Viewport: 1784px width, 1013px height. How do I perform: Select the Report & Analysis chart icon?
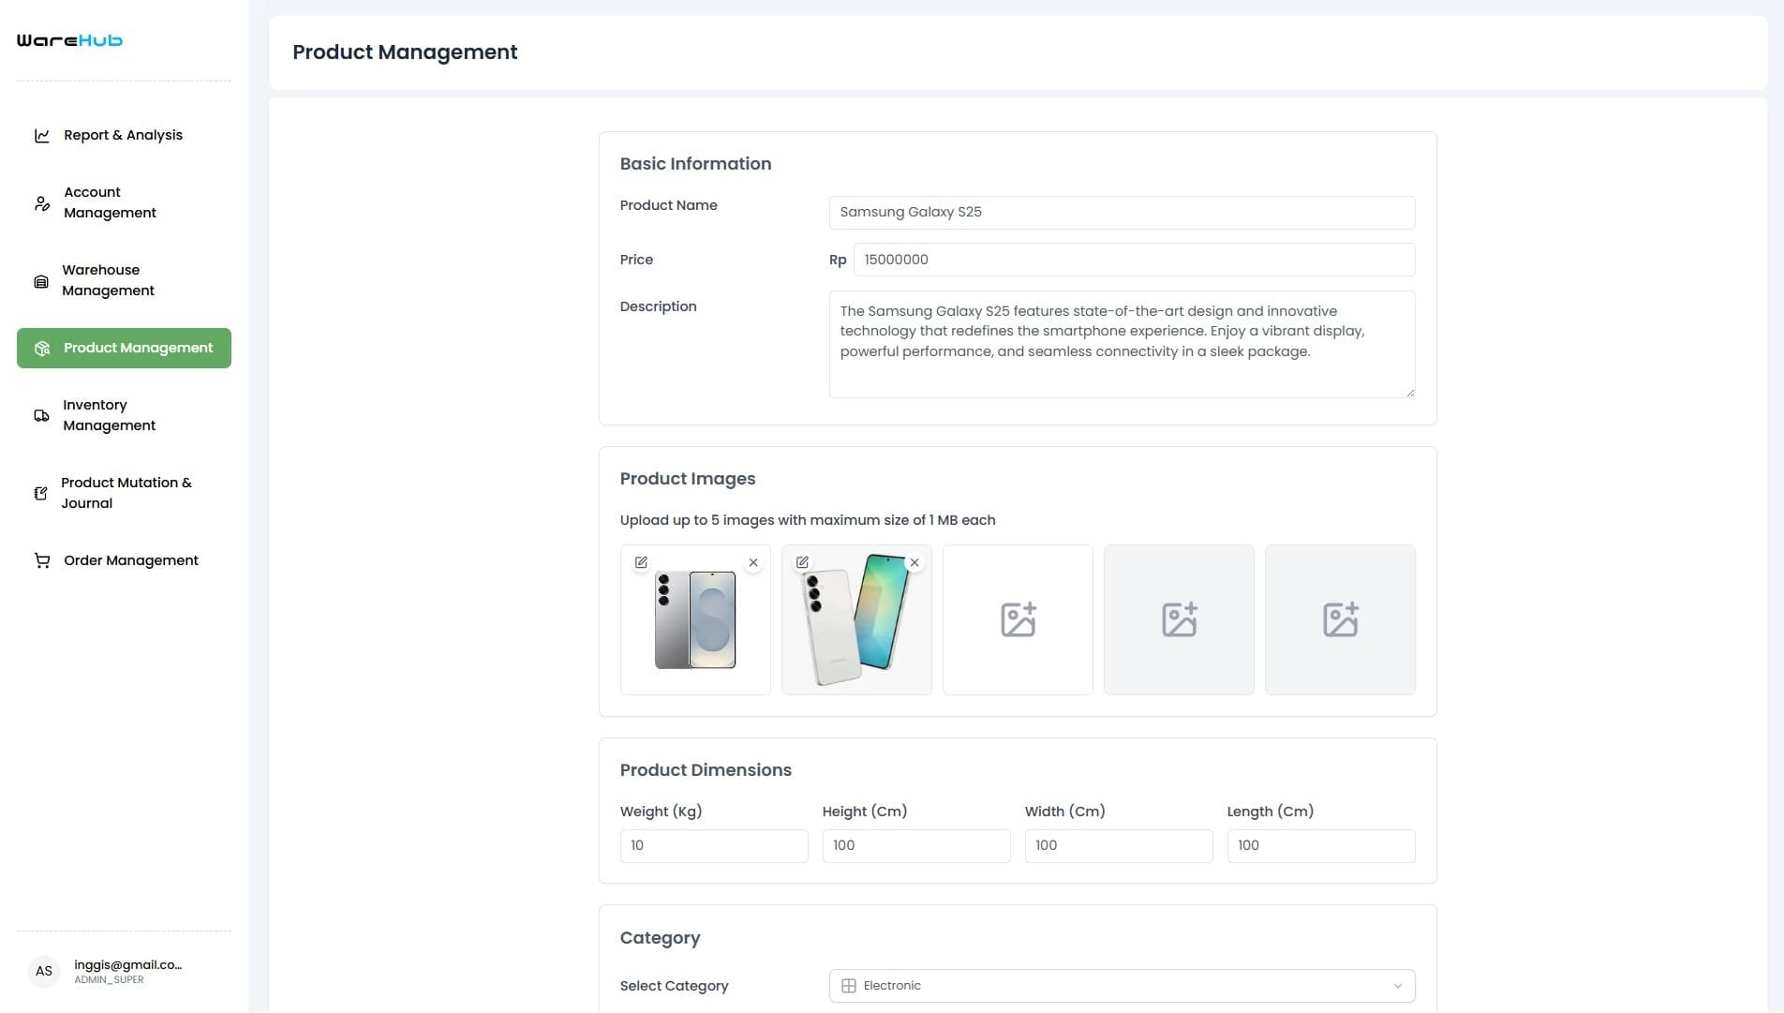41,135
